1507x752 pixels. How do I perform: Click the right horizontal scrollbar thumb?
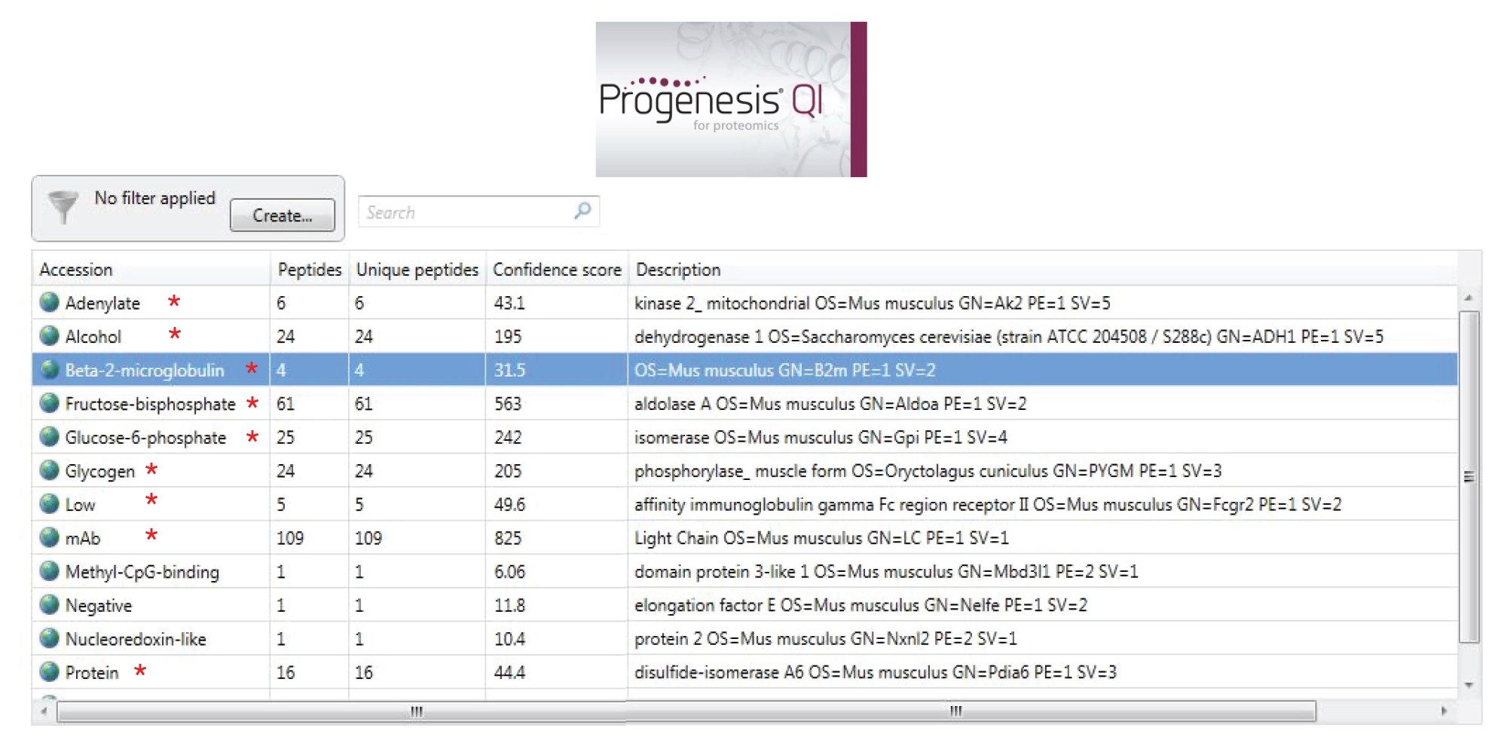point(971,711)
